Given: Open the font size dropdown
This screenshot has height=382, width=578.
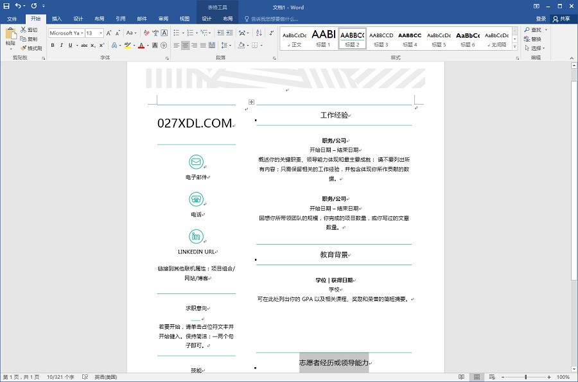Looking at the screenshot, I should pos(101,33).
